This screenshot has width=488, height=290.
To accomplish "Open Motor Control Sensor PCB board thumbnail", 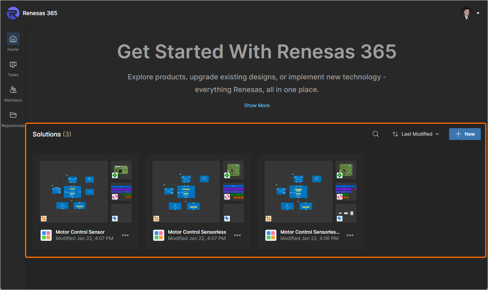I will (x=121, y=170).
